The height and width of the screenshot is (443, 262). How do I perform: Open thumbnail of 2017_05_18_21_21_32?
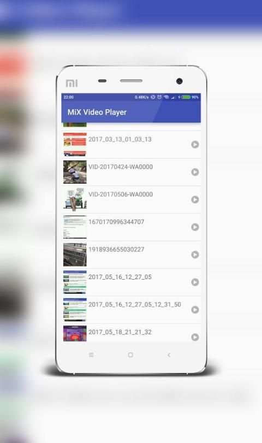75,334
